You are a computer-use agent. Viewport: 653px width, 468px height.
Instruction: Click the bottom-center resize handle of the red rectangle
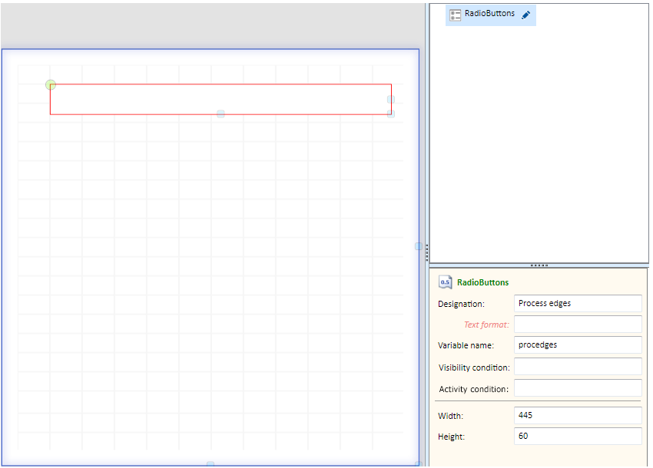(220, 114)
